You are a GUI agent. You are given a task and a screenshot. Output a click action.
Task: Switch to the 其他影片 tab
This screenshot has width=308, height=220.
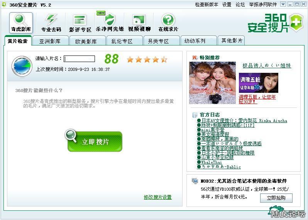pos(232,40)
